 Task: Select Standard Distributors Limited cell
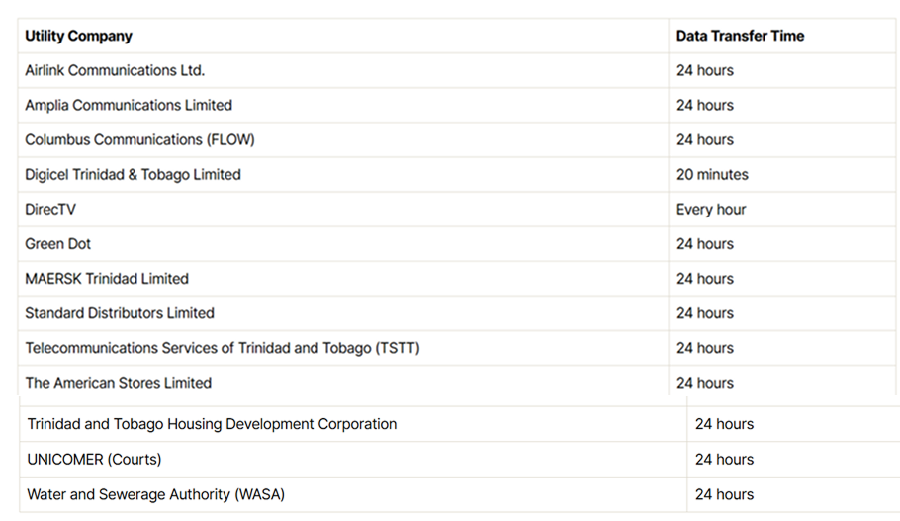(x=120, y=312)
